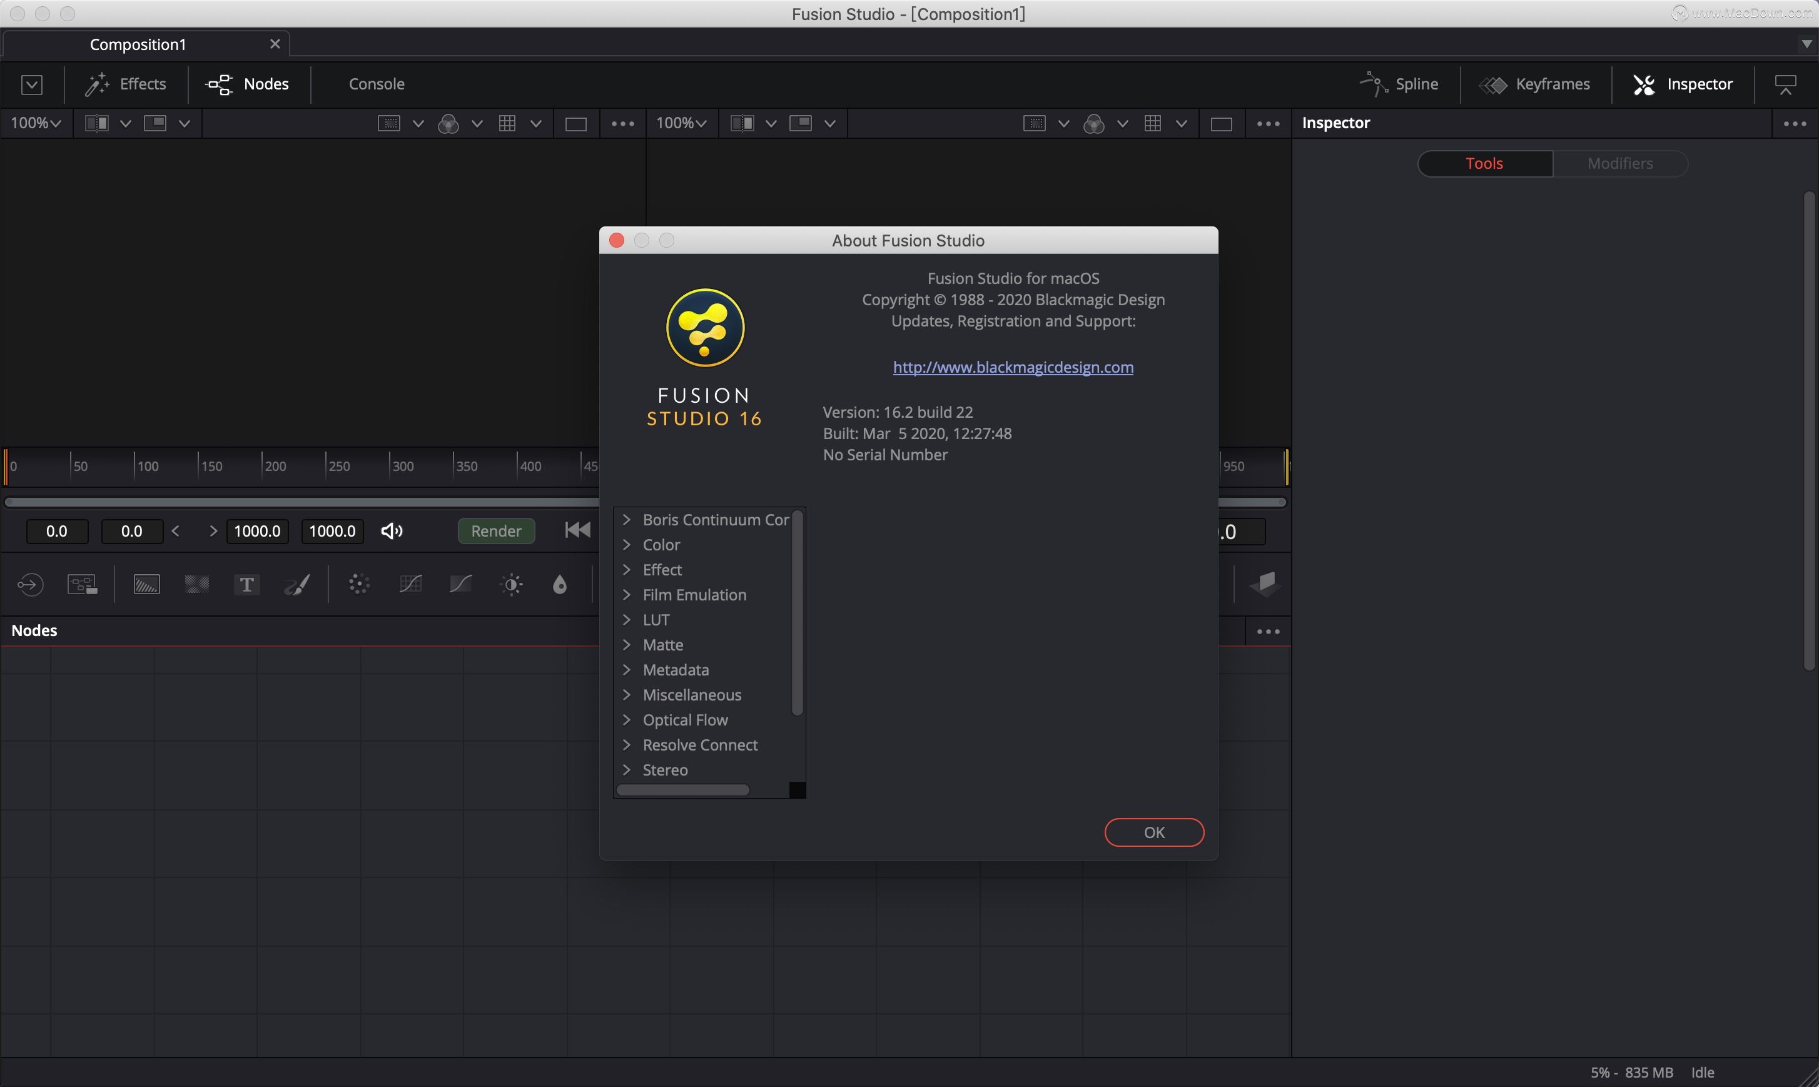This screenshot has height=1087, width=1819.
Task: Add a Text+ node from the toolbar
Action: (x=247, y=585)
